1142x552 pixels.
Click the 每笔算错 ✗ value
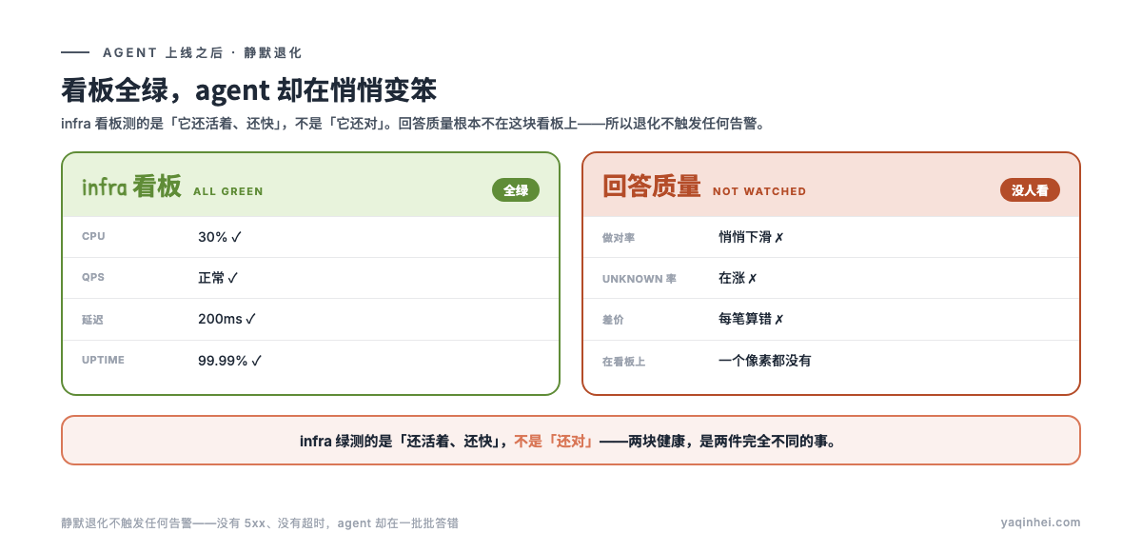click(751, 319)
